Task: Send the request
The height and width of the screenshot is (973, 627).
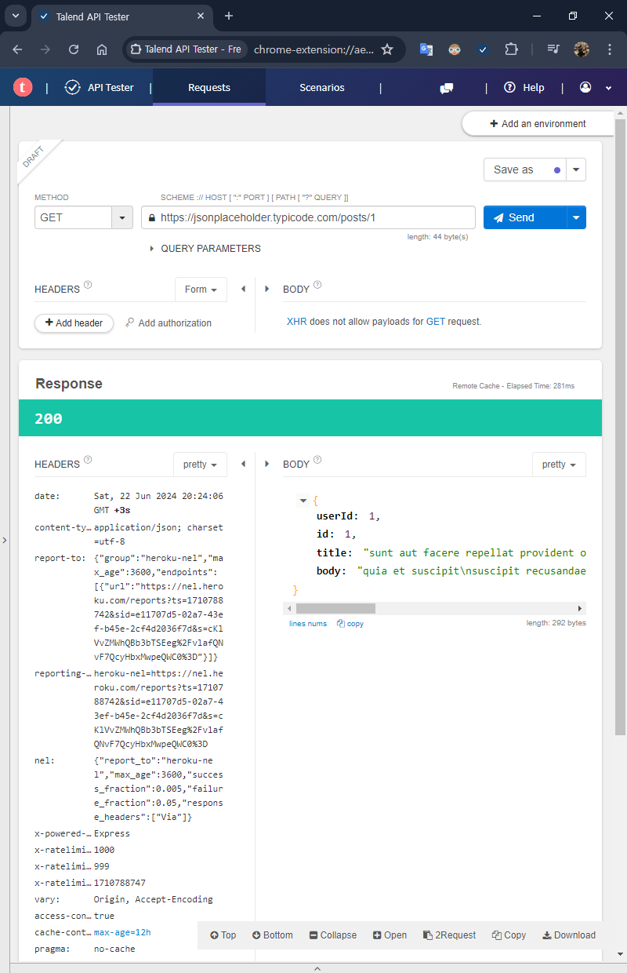Action: 524,217
